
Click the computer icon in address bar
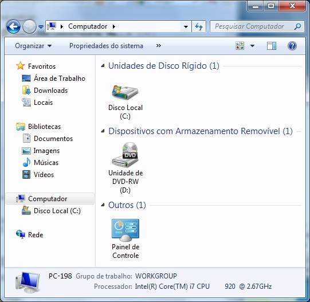52,26
